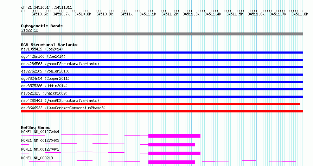Click the blue bar under nsv1055429
This screenshot has height=166, width=313.
[162, 53]
